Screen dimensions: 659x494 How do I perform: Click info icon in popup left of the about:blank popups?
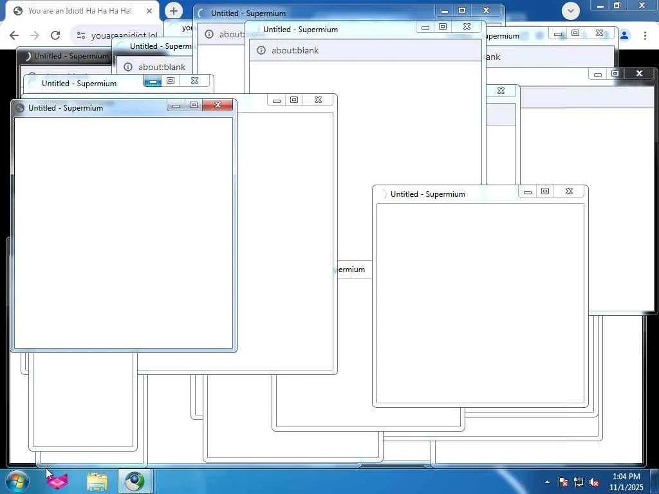(128, 67)
